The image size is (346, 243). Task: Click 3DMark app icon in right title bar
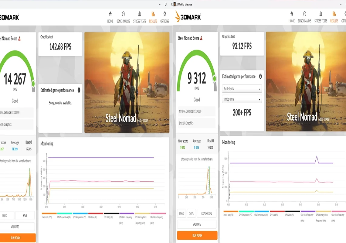click(x=175, y=4)
